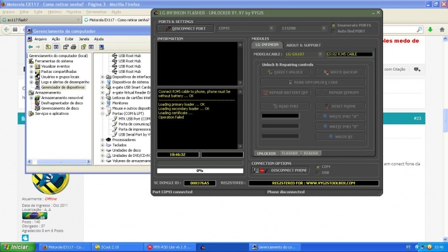Screen dimensions: 448x252
Task: Switch to READER tab
Action: (x=311, y=153)
